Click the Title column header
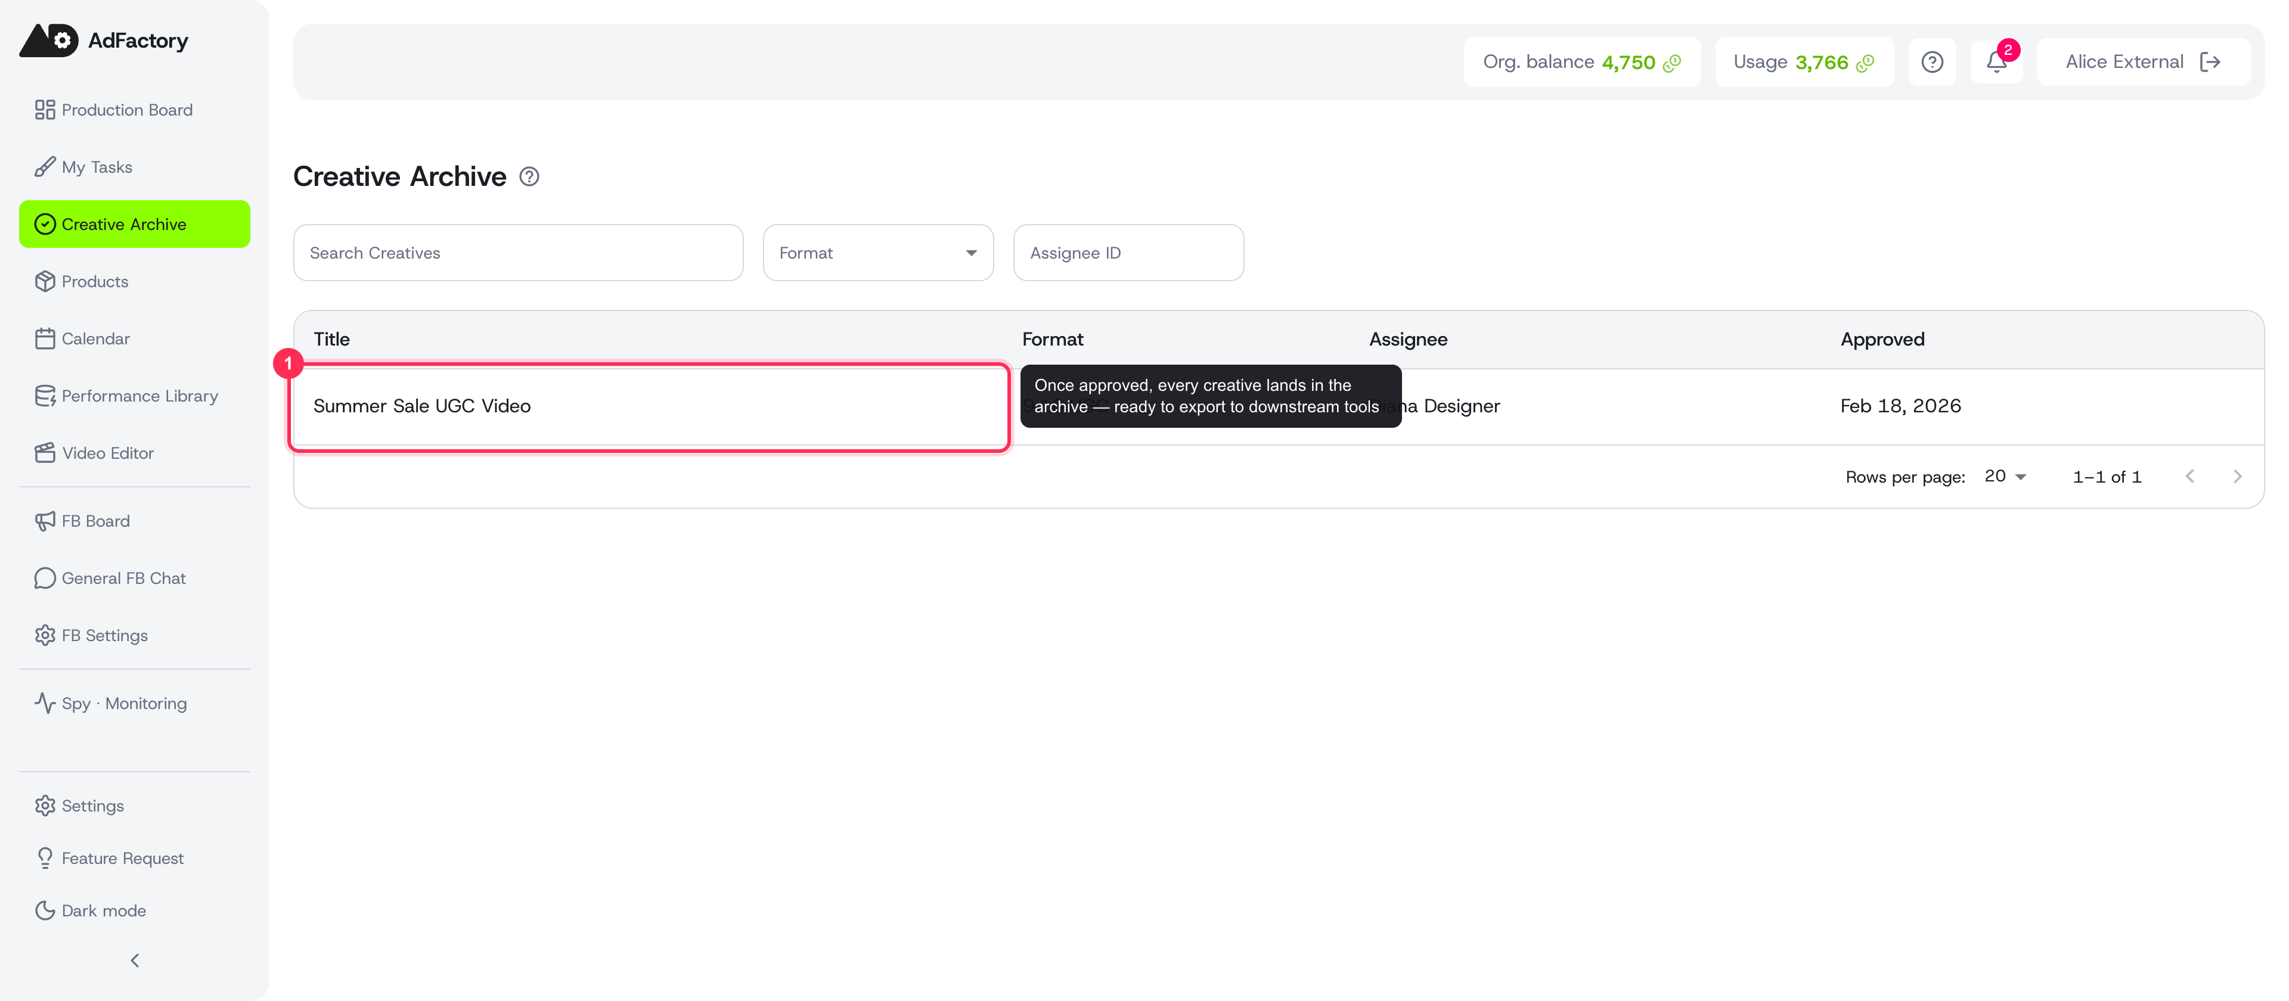The width and height of the screenshot is (2289, 1001). (x=331, y=339)
